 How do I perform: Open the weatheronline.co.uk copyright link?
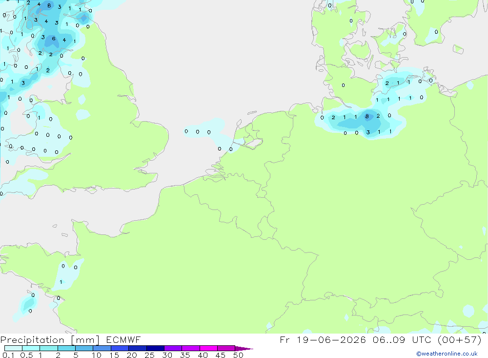tap(447, 354)
